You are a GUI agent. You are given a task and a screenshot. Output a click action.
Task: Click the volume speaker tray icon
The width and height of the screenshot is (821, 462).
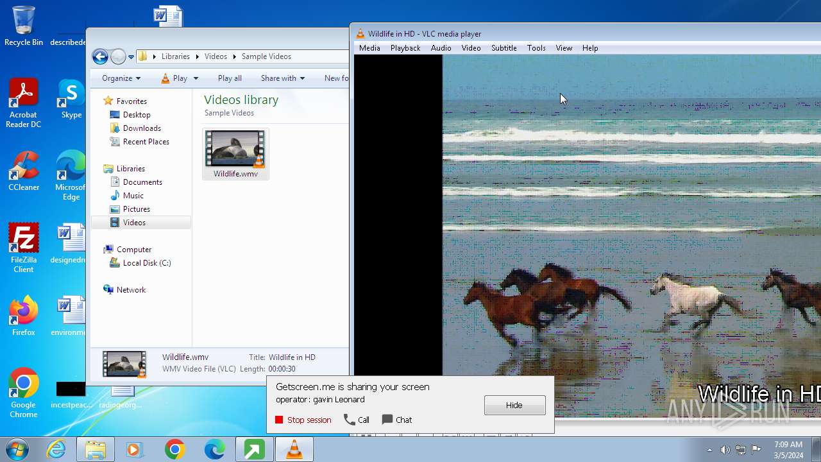[x=725, y=450]
